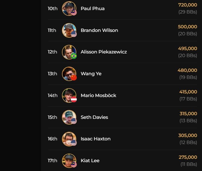Click Paul Phua's 720,000 chip count

(187, 5)
